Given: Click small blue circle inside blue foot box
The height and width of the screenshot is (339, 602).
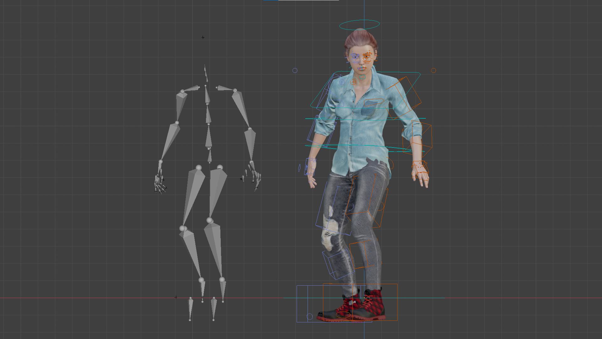Looking at the screenshot, I should pyautogui.click(x=309, y=316).
